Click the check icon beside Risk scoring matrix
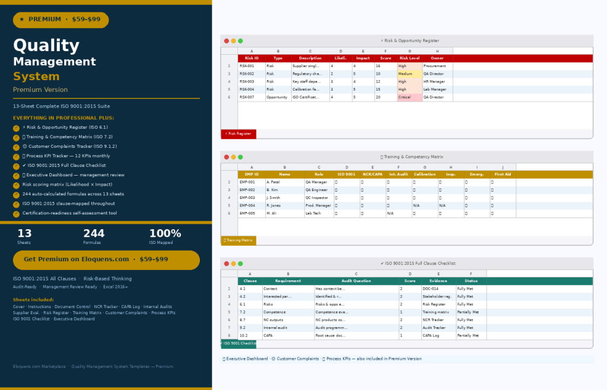This screenshot has height=390, width=607. point(16,185)
